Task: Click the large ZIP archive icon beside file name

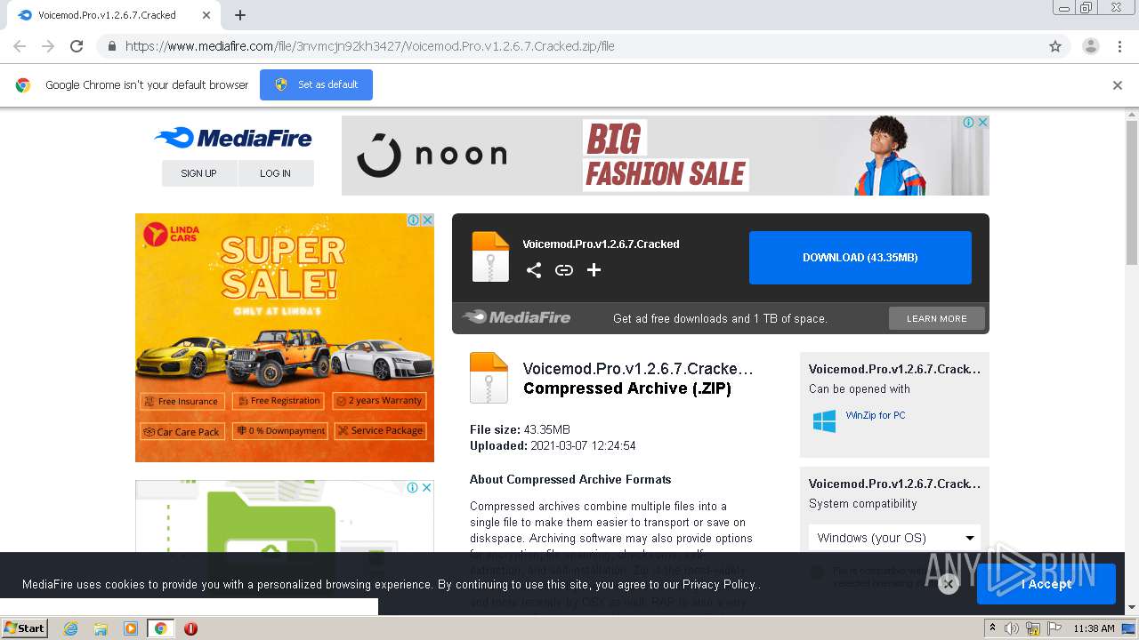Action: pos(489,378)
